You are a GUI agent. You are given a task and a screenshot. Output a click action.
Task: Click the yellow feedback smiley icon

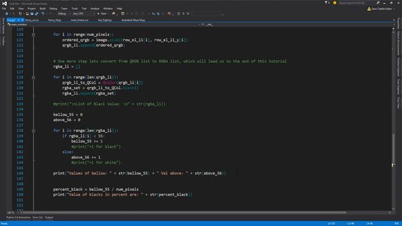tap(335, 3)
